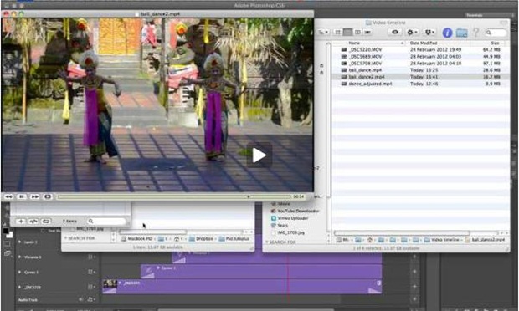
Task: Sort files by Date Modified column header
Action: click(438, 43)
